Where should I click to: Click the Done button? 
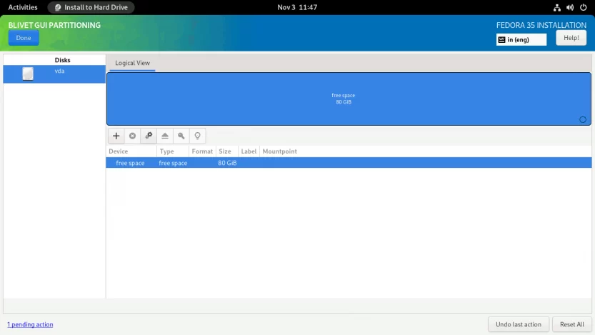point(24,38)
